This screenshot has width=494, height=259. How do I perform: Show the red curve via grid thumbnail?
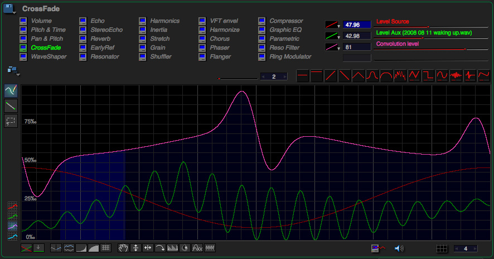click(x=13, y=207)
